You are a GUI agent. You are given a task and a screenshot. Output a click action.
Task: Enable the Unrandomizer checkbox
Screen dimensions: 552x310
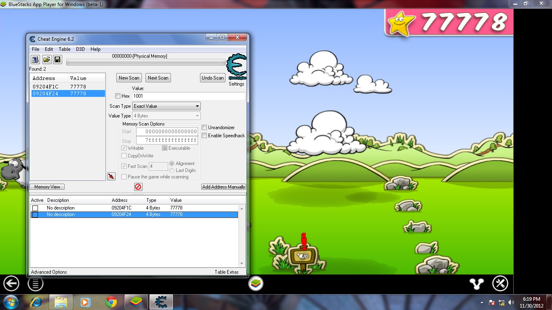point(204,128)
